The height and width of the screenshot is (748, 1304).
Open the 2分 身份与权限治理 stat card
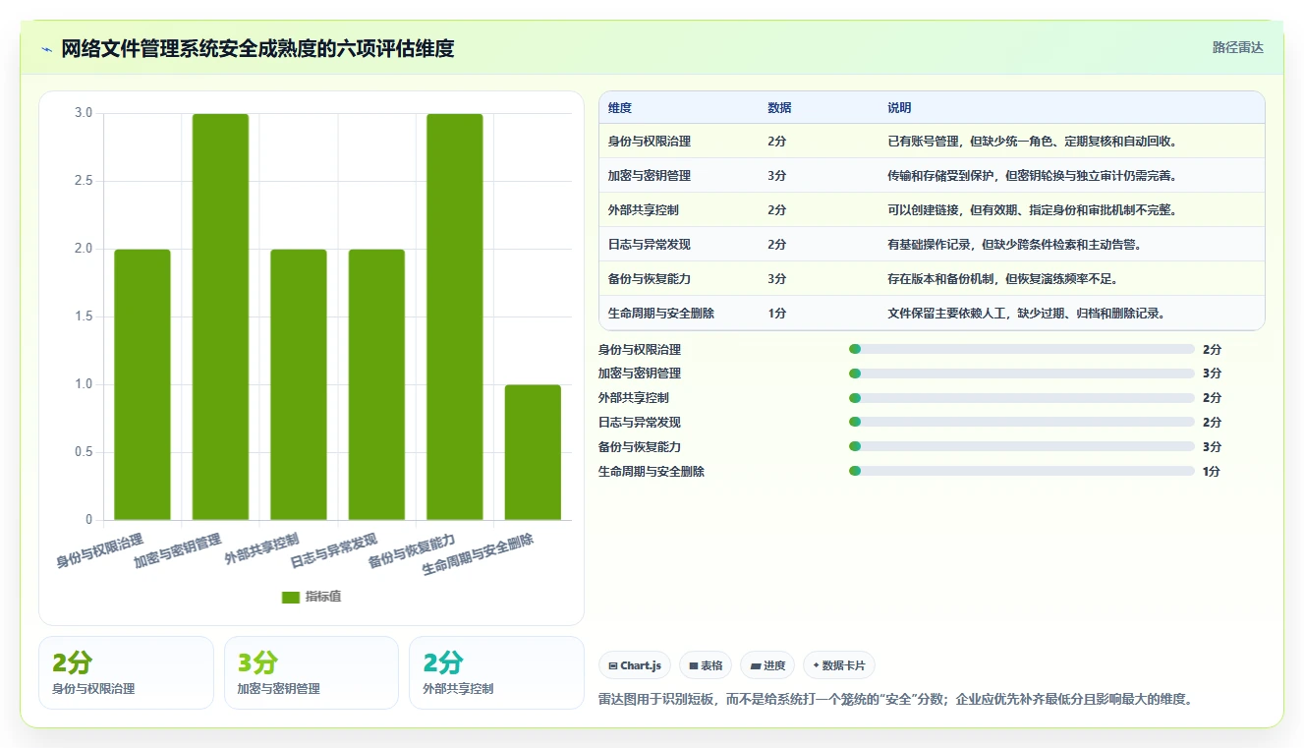coord(126,672)
